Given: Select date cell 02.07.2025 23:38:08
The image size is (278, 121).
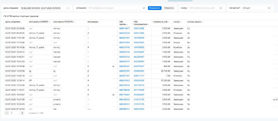Looking at the screenshot, I should (x=15, y=28).
